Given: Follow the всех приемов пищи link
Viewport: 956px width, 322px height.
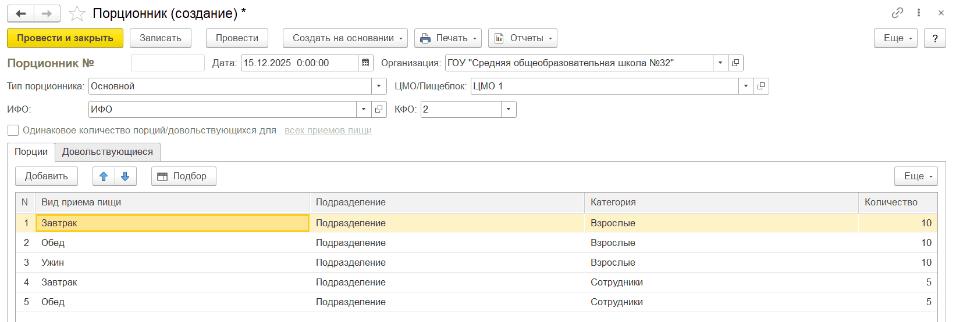Looking at the screenshot, I should (x=328, y=131).
